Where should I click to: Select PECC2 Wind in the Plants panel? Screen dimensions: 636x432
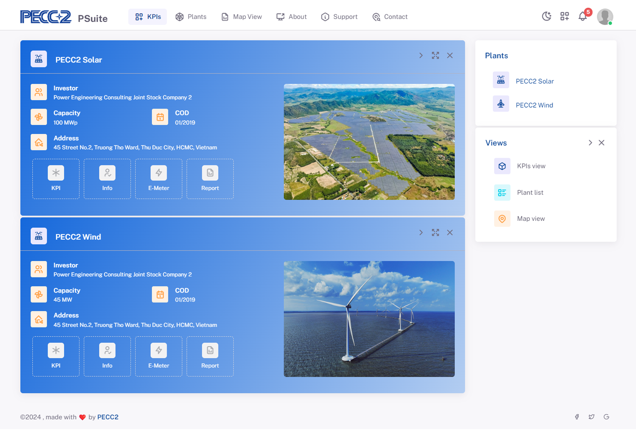(x=535, y=105)
